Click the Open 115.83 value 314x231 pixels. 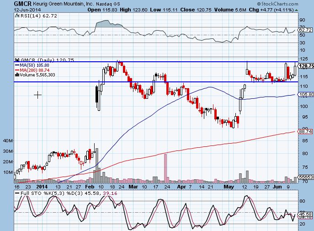(x=102, y=10)
